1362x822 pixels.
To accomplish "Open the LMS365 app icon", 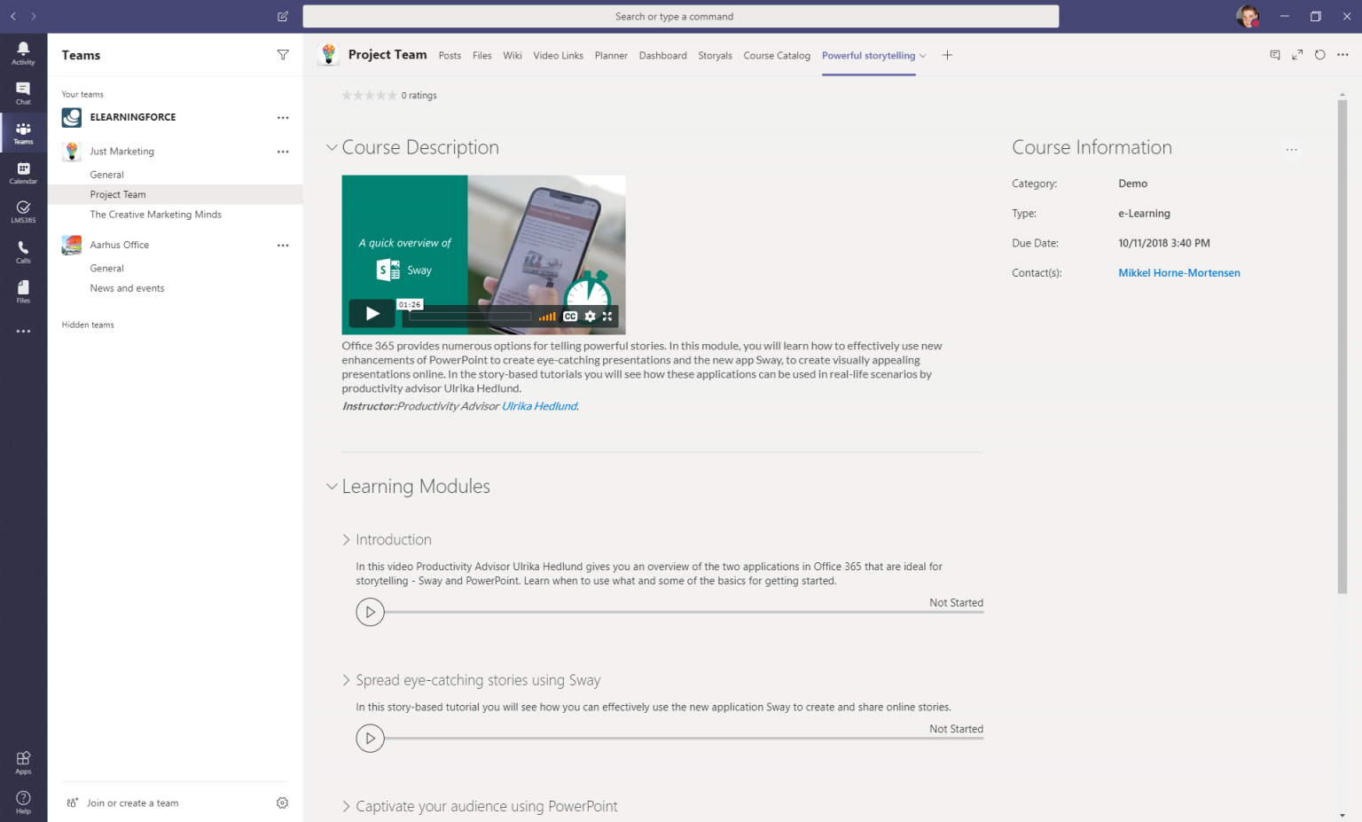I will pyautogui.click(x=23, y=212).
